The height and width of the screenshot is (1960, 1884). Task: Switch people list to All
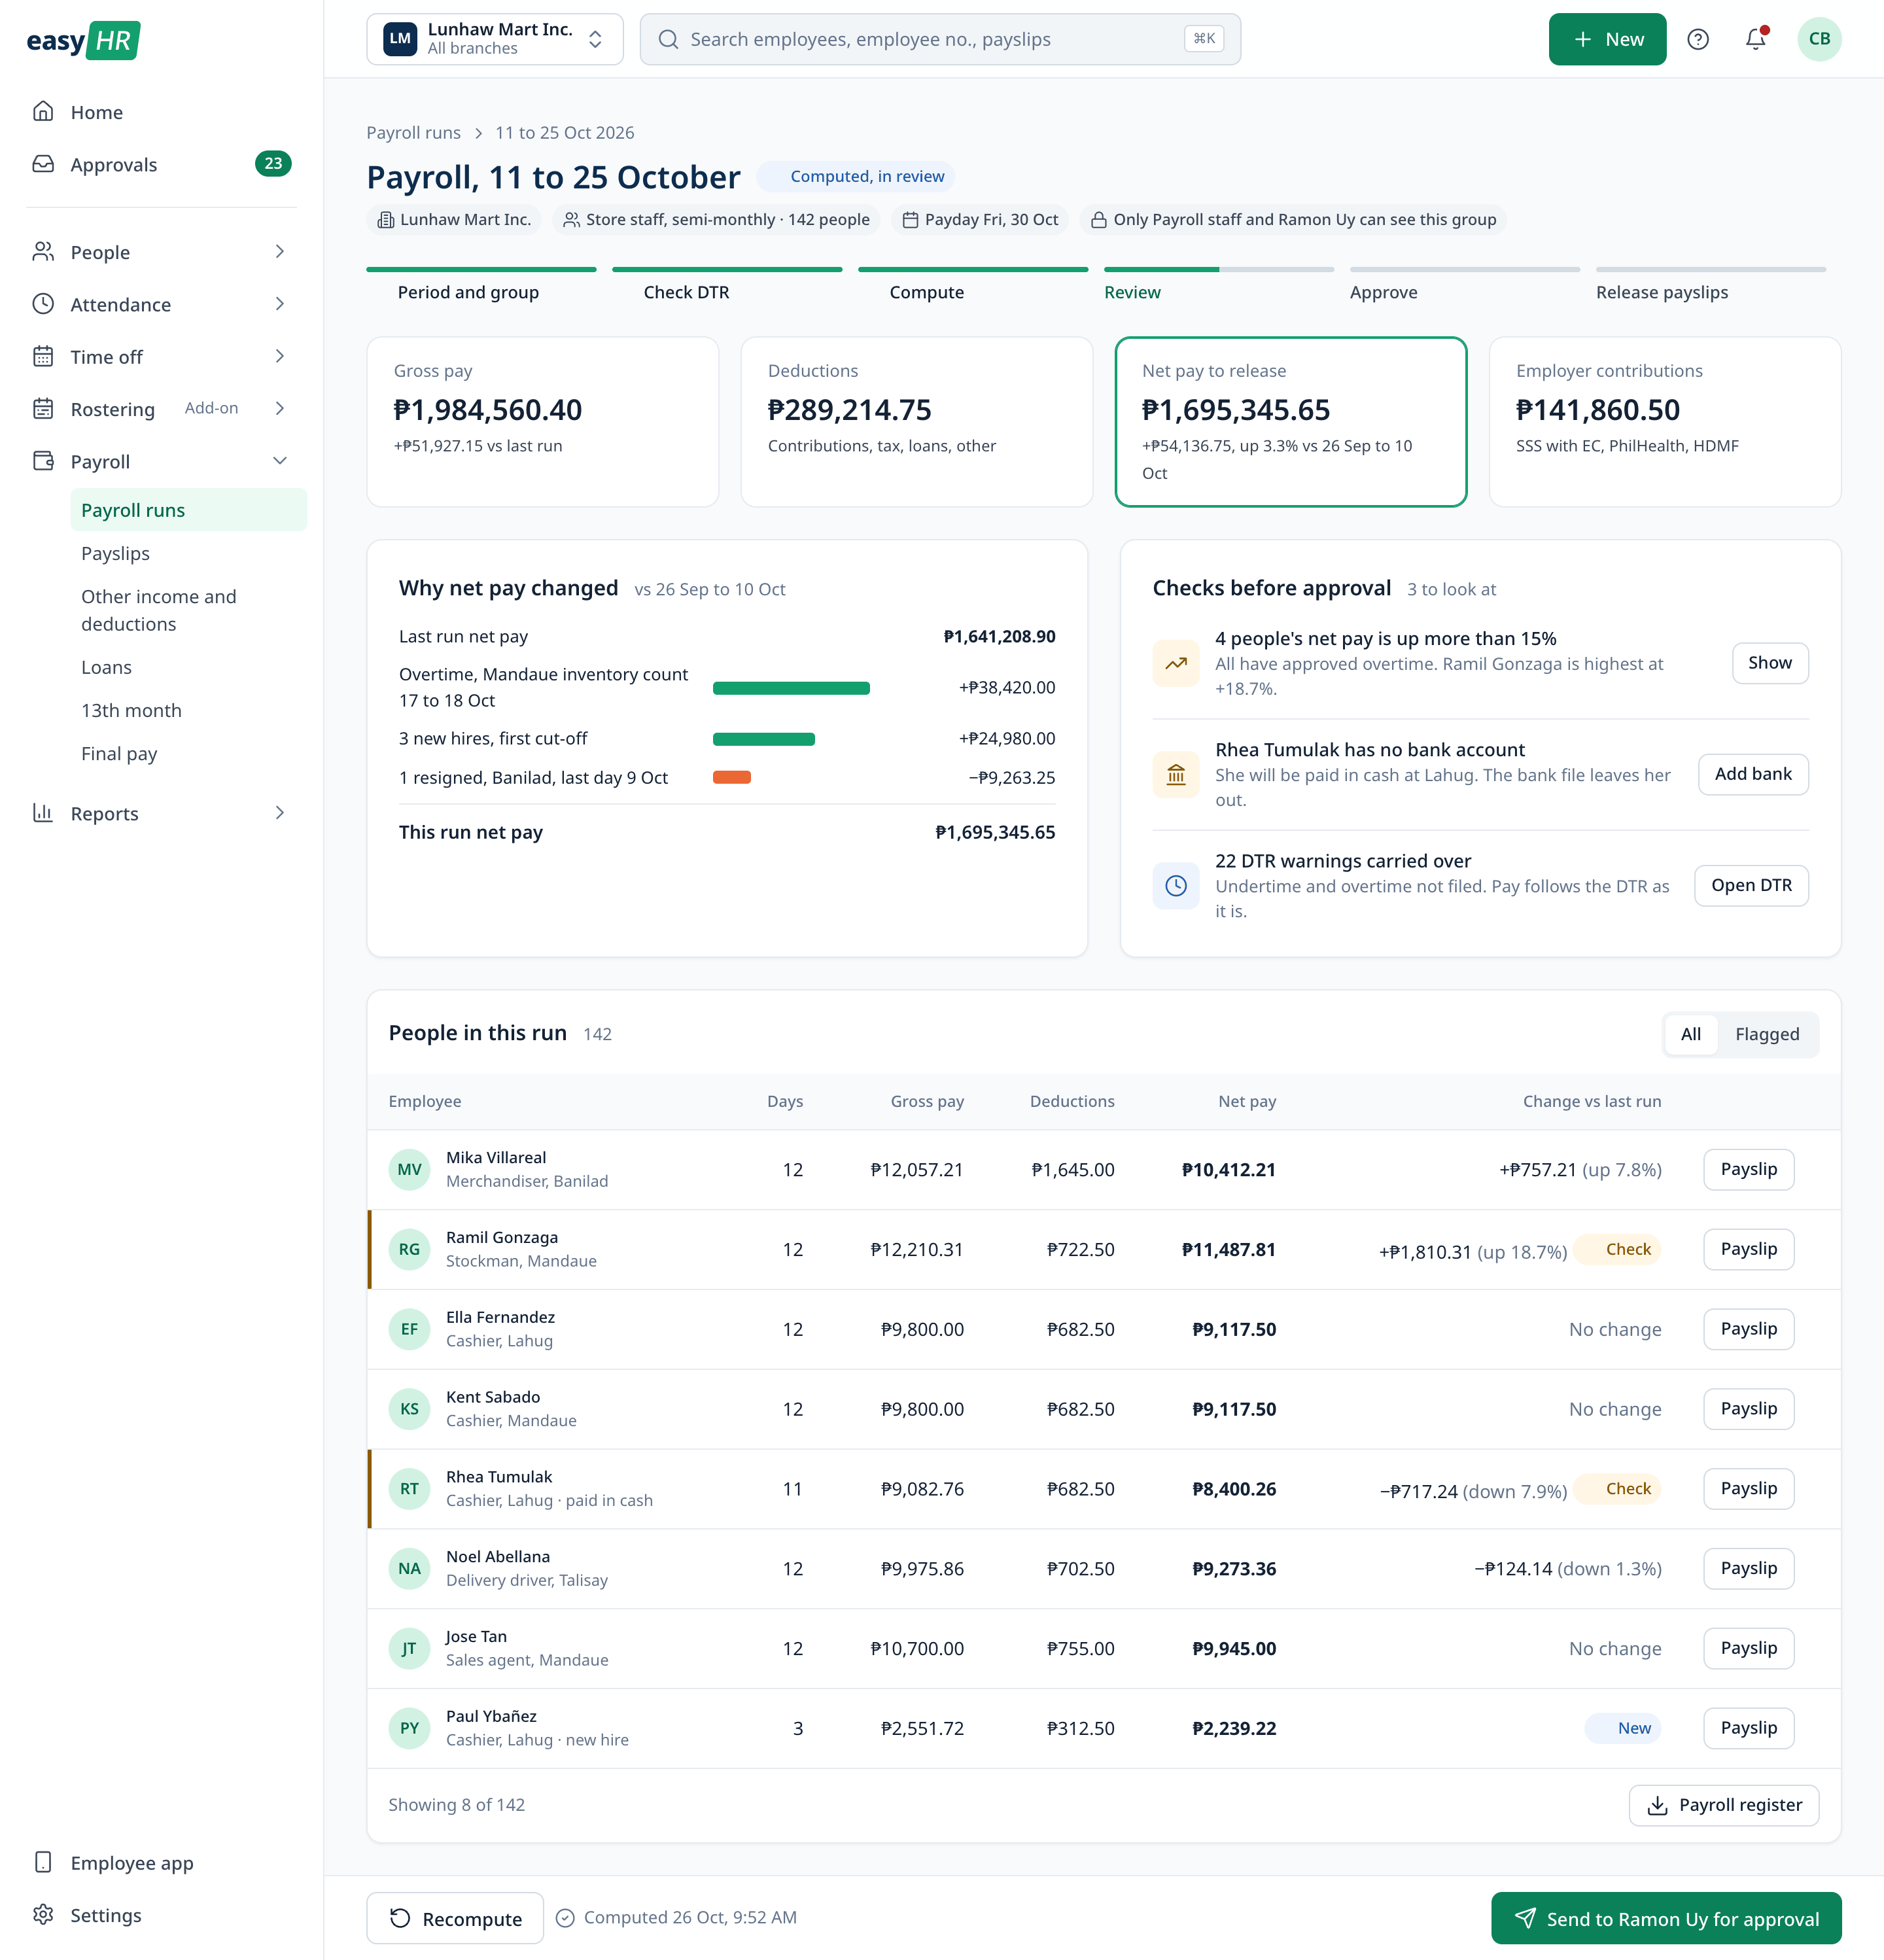1690,1034
